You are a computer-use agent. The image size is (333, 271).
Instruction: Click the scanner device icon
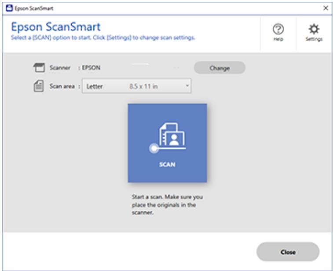click(x=39, y=68)
